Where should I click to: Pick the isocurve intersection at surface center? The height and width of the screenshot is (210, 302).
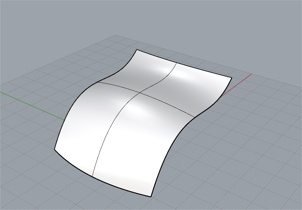click(x=140, y=93)
